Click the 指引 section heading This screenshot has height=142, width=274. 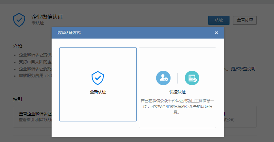tap(17, 99)
